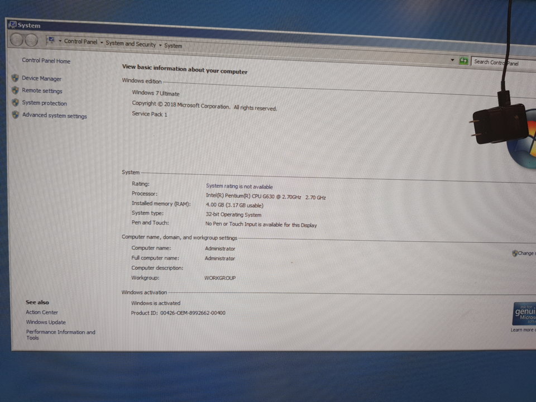Viewport: 536px width, 402px height.
Task: Open Control Panel Home link
Action: pyautogui.click(x=46, y=60)
